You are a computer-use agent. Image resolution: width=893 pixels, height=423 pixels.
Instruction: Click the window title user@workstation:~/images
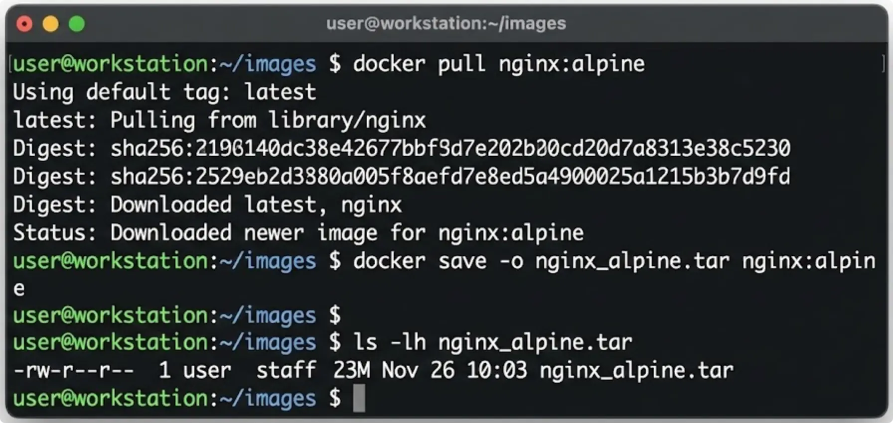coord(446,23)
